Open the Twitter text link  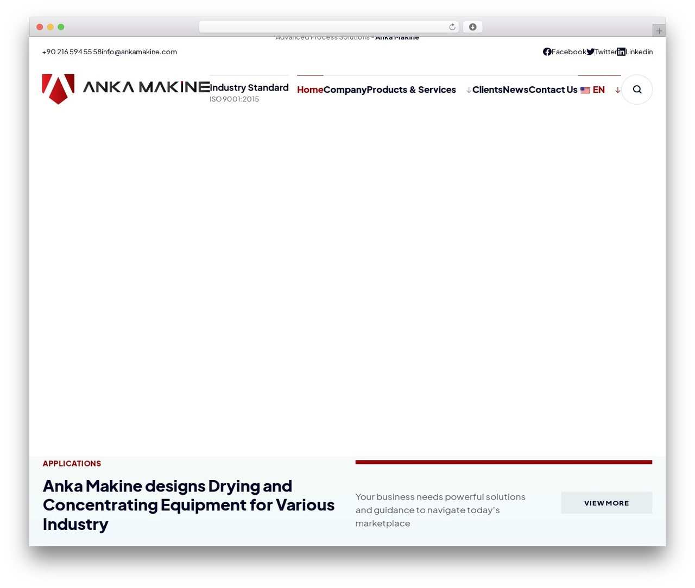(605, 52)
